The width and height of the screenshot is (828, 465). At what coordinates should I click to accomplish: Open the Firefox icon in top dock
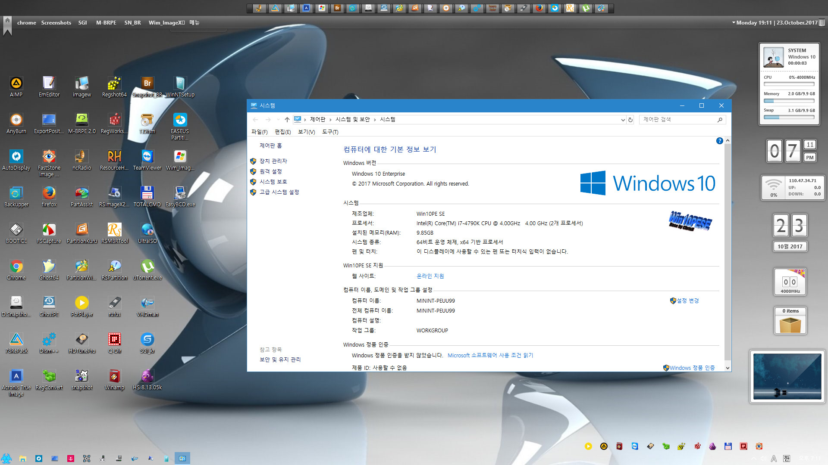(539, 8)
